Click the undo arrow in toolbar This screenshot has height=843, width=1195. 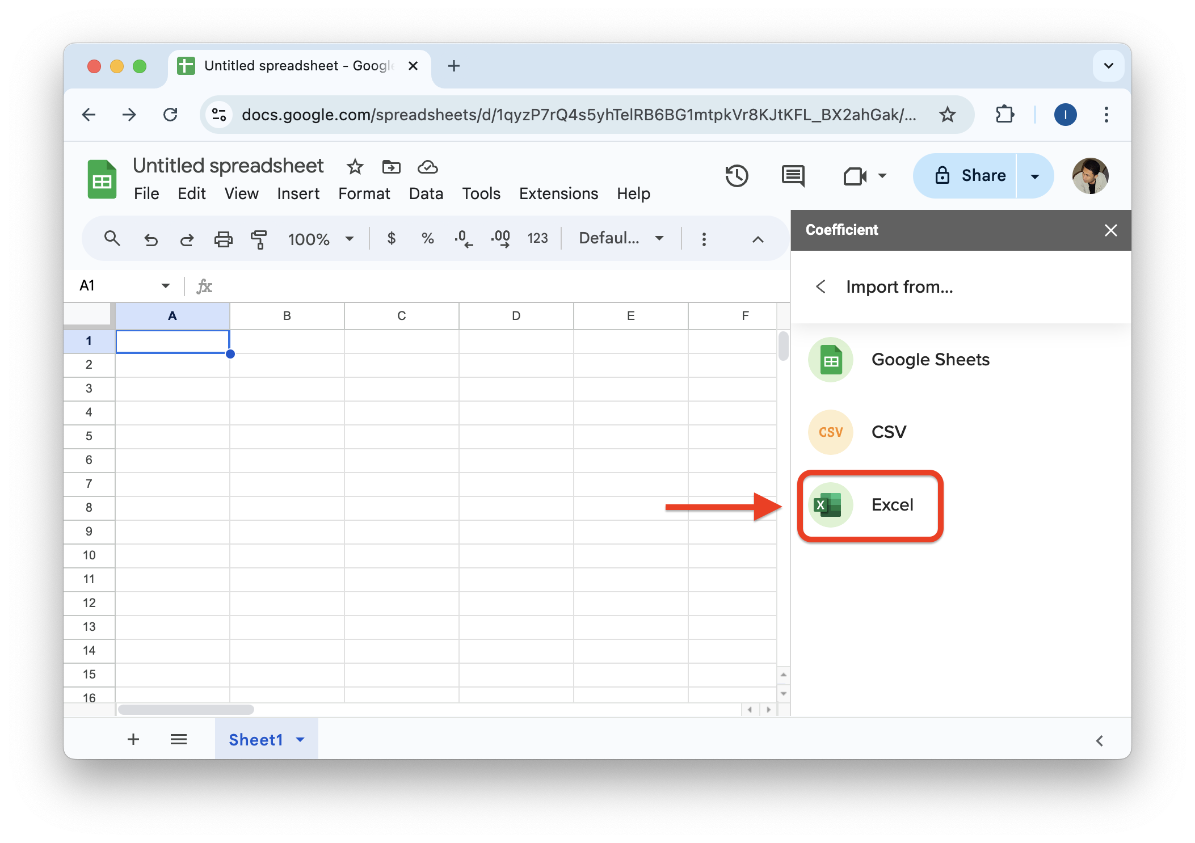point(150,239)
